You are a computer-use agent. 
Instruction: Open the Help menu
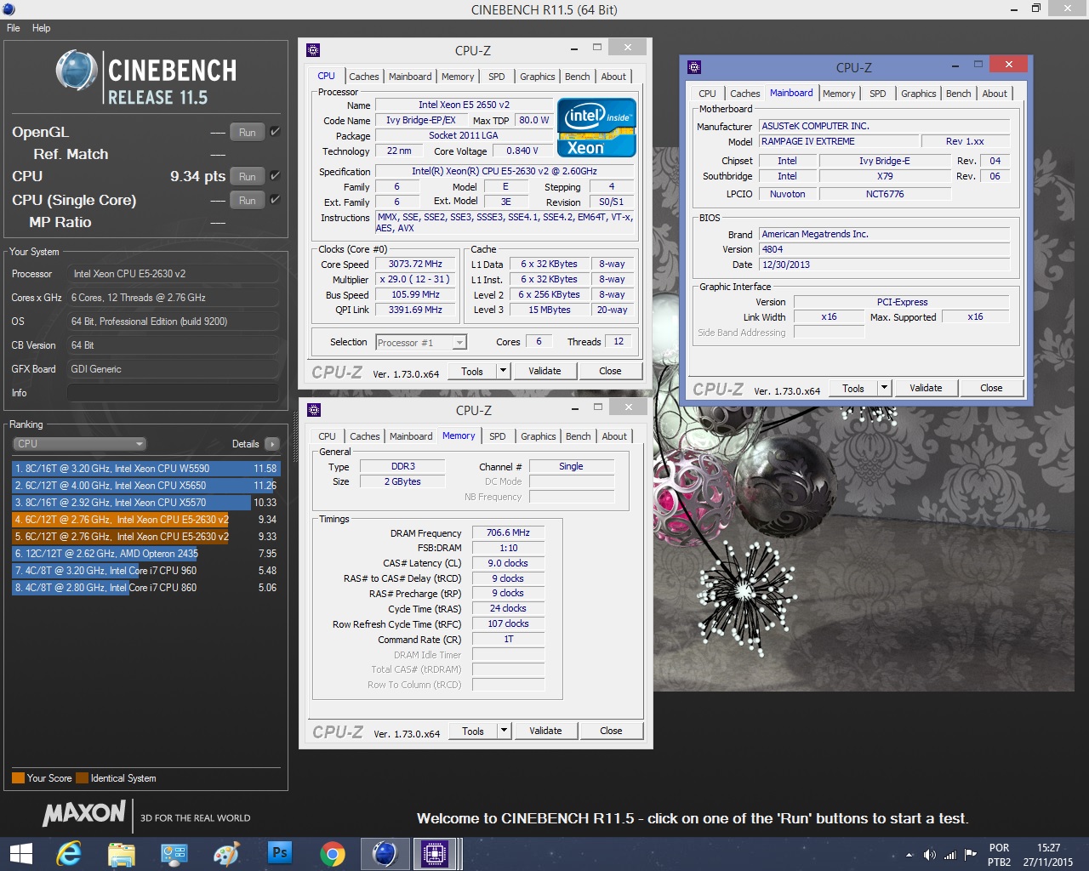[x=41, y=28]
